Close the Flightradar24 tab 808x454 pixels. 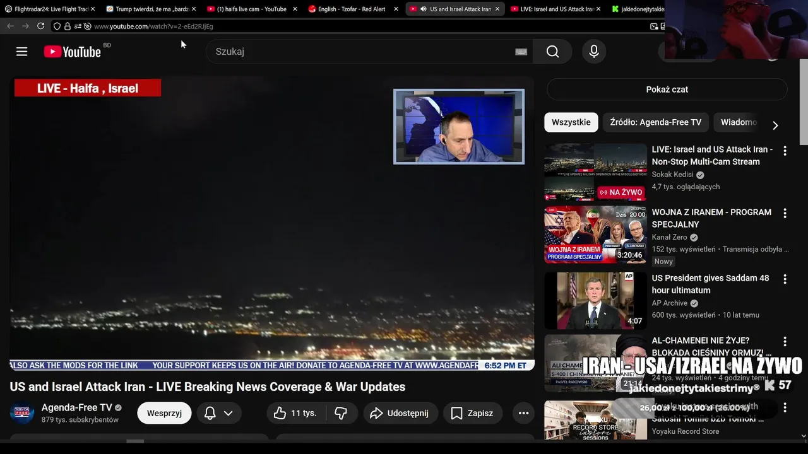92,9
